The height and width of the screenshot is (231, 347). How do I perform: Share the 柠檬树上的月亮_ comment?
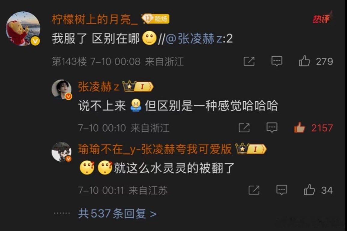coord(249,61)
